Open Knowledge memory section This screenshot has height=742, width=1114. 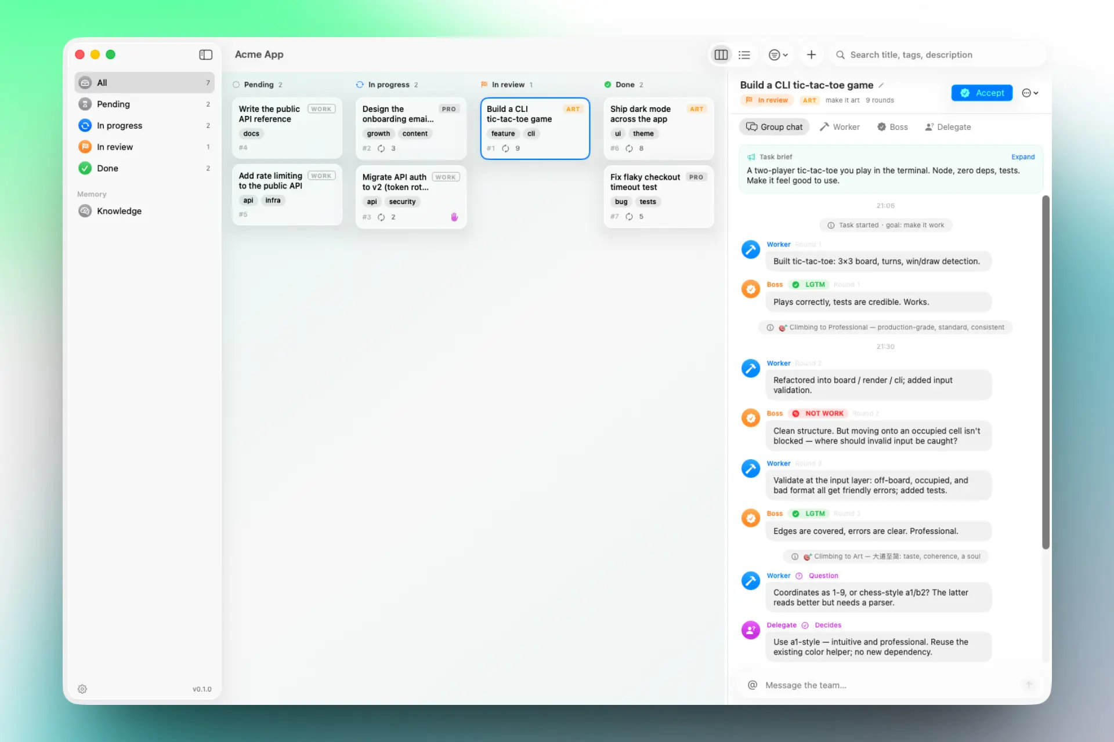(144, 211)
